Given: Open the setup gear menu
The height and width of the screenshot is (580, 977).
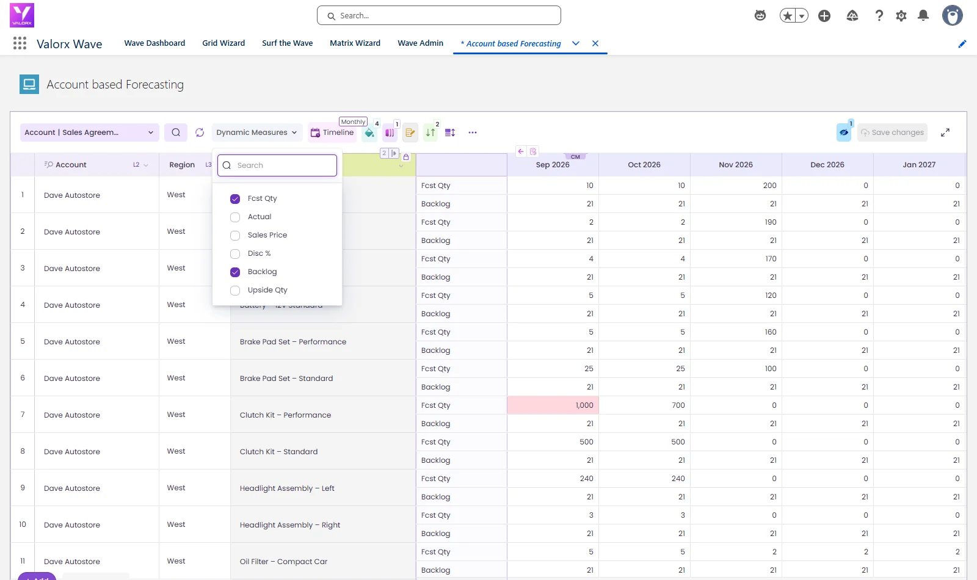Looking at the screenshot, I should click(x=901, y=16).
